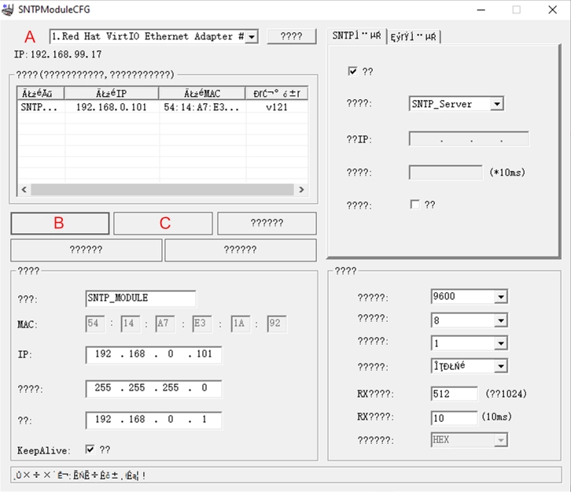This screenshot has height=492, width=571.
Task: Click the IP: 192.168.99.17 label
Action: 58,54
